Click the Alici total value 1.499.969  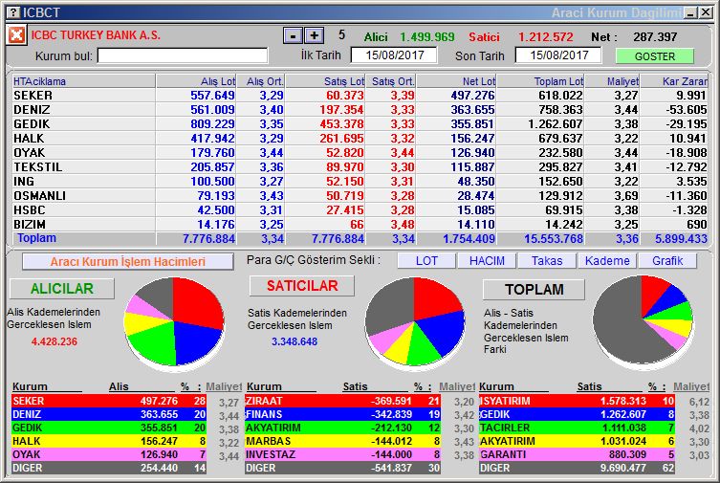426,36
